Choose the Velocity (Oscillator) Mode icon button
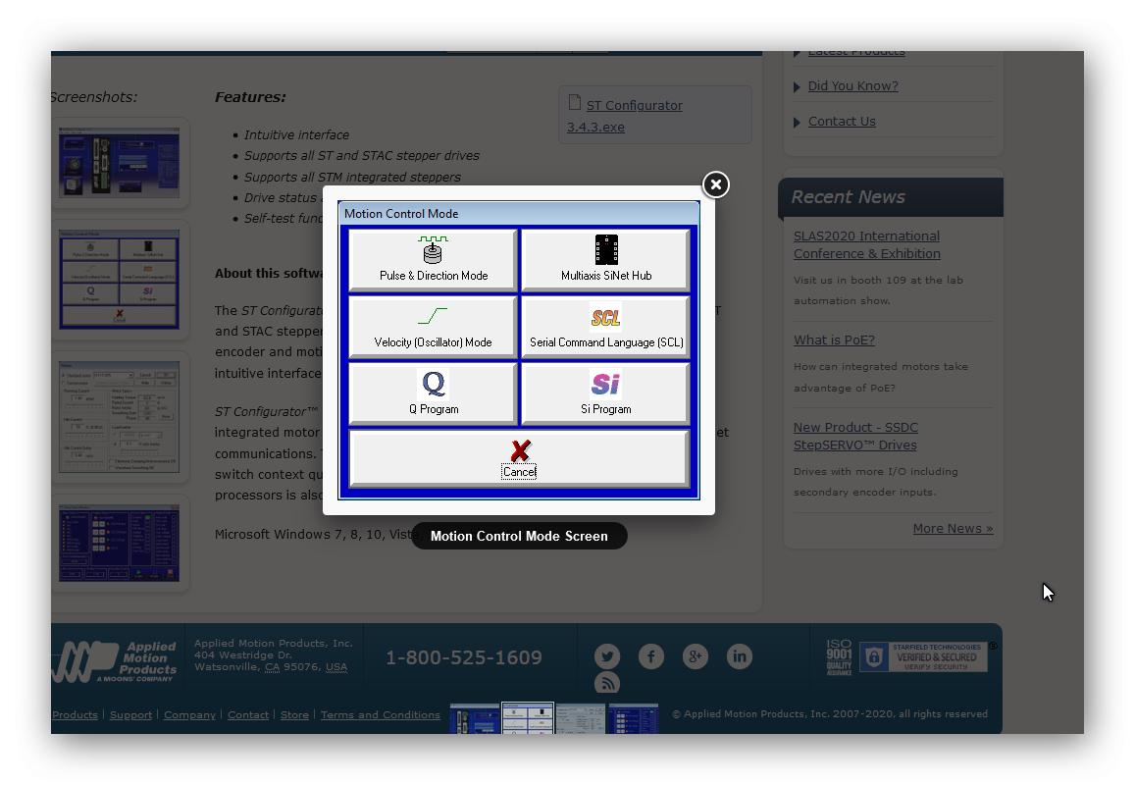 433,327
